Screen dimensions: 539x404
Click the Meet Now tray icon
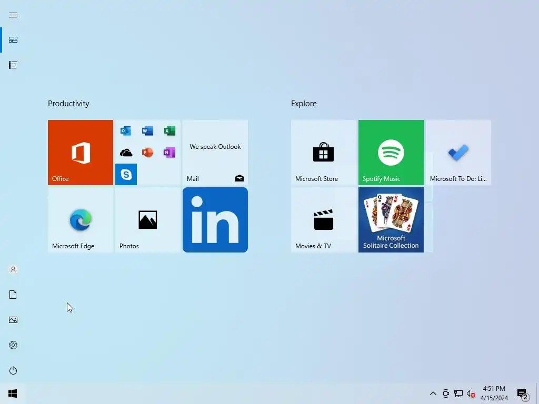[446, 393]
